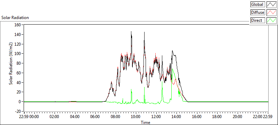Click the 140 y-axis tick label
This screenshot has height=125, width=278.
[x=18, y=34]
